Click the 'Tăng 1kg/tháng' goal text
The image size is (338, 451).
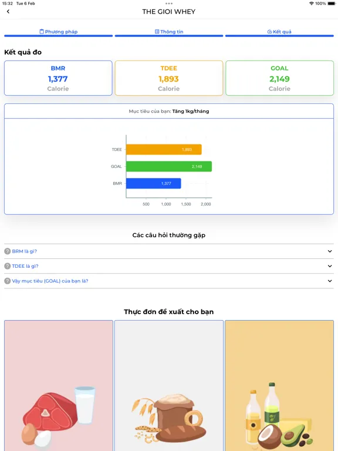pos(191,112)
